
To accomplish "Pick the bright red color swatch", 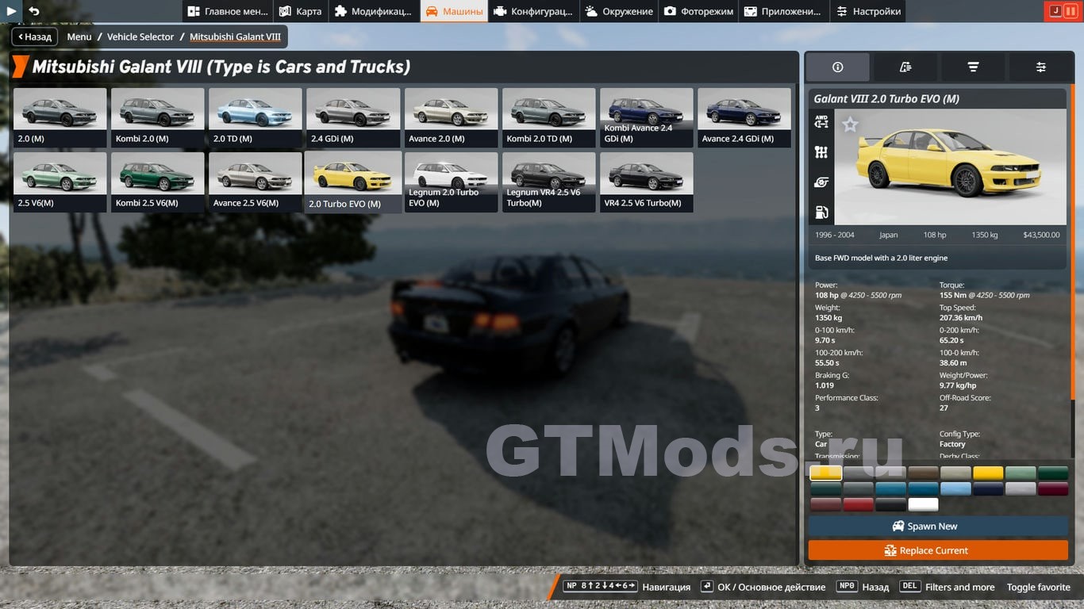I will coord(858,504).
